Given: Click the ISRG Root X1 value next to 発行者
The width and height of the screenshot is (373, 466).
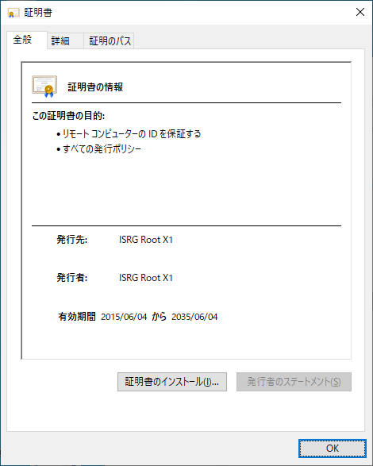Looking at the screenshot, I should [146, 278].
